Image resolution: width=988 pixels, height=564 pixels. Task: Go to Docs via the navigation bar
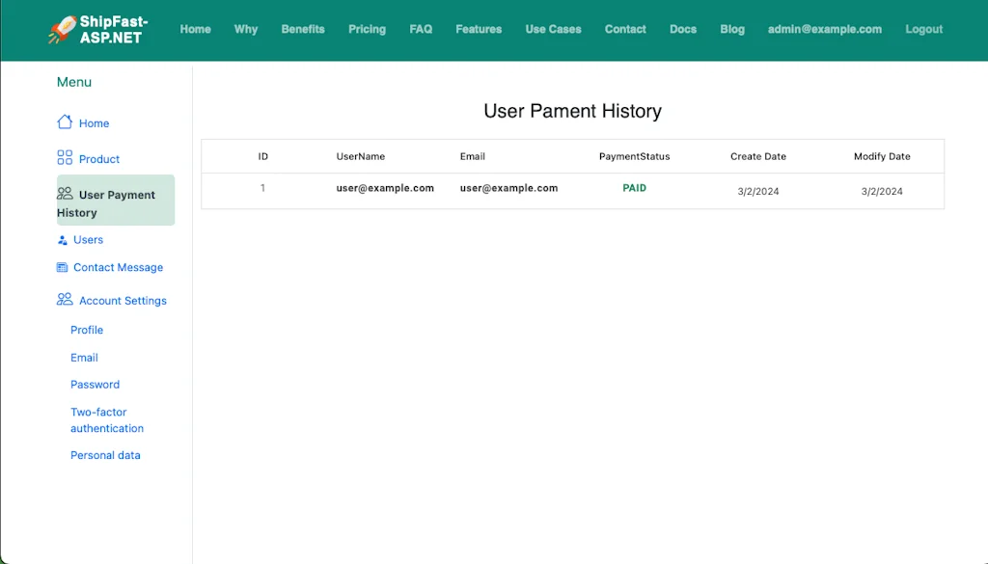(683, 29)
